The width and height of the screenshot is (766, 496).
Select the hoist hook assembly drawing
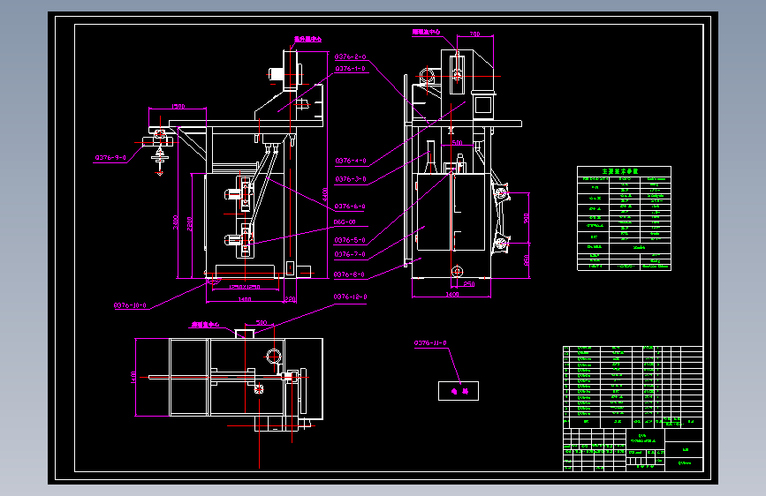coord(158,149)
